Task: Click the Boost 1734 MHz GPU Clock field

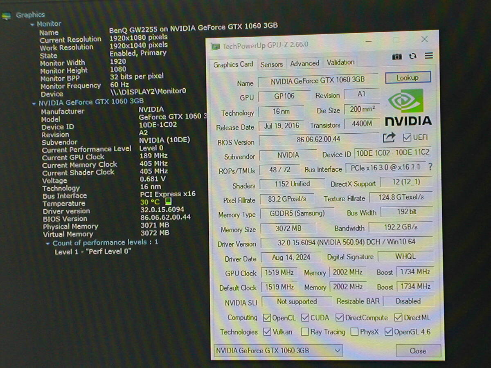Action: coord(415,272)
